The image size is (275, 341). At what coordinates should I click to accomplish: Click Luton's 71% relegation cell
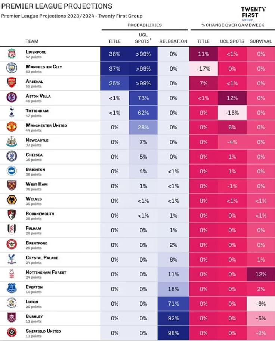[x=173, y=304]
